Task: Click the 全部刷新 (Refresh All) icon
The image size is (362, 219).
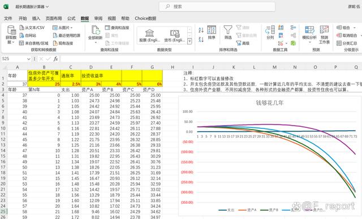Action: point(96,30)
